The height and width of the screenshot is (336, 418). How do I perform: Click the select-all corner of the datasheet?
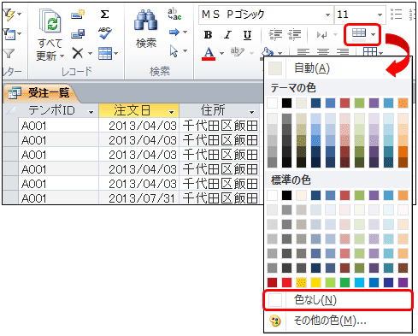point(10,110)
